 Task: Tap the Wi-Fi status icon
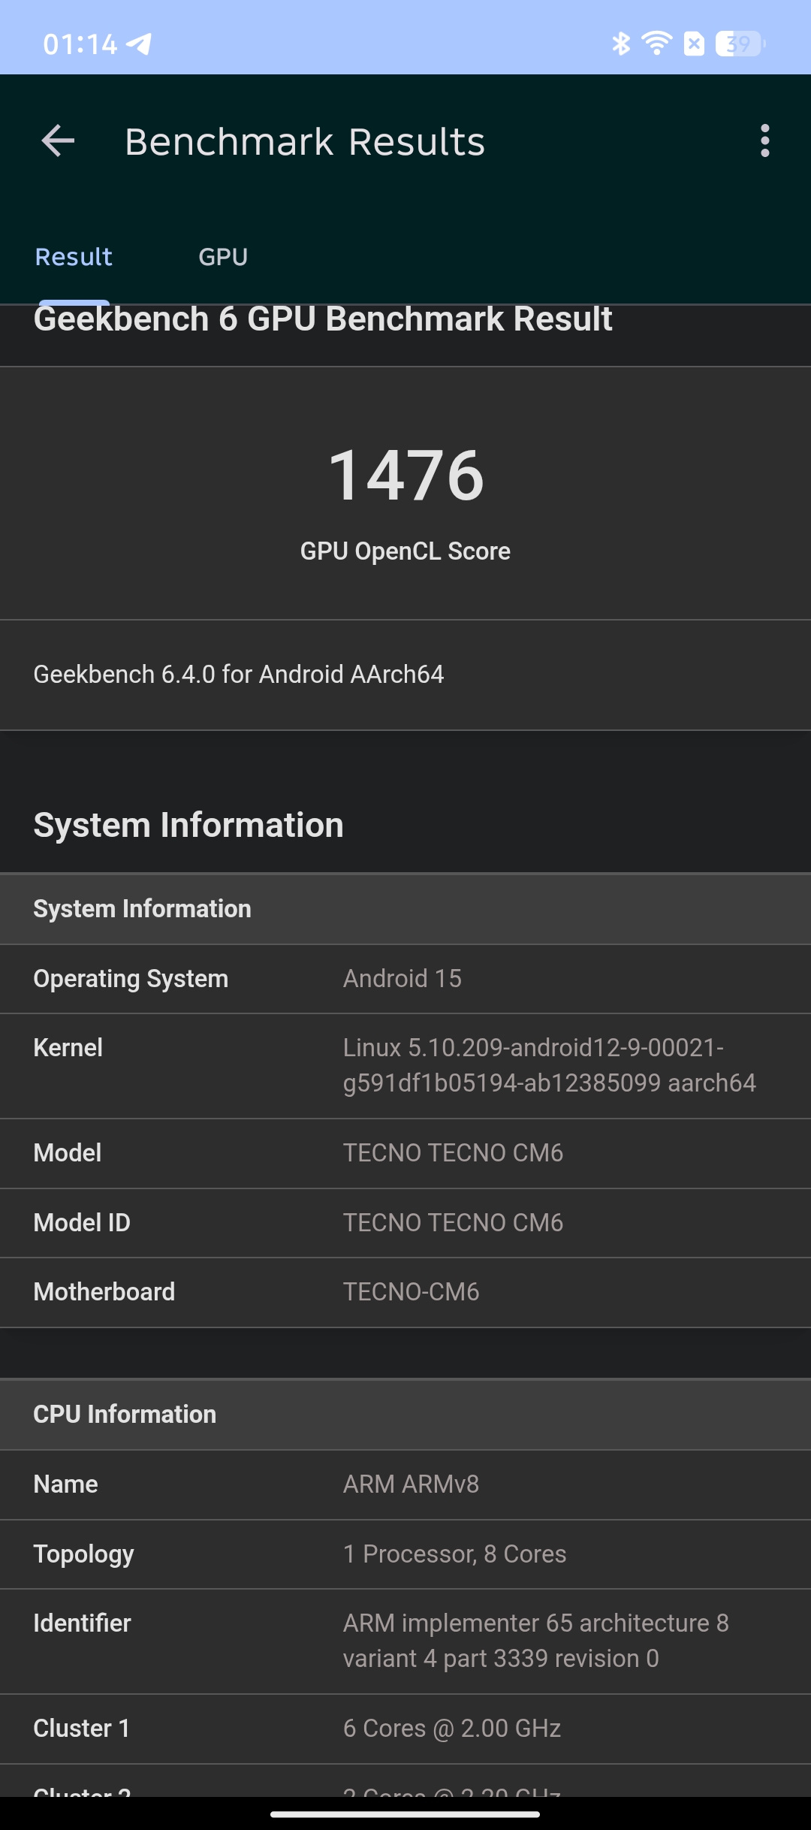point(657,44)
